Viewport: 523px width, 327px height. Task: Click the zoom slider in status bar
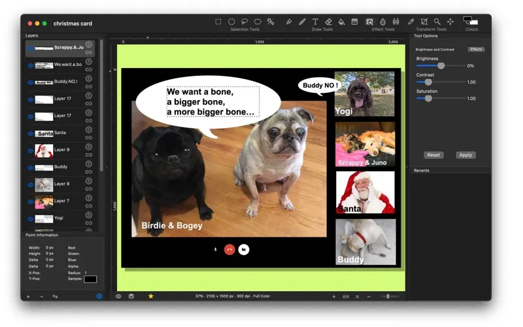click(390, 296)
